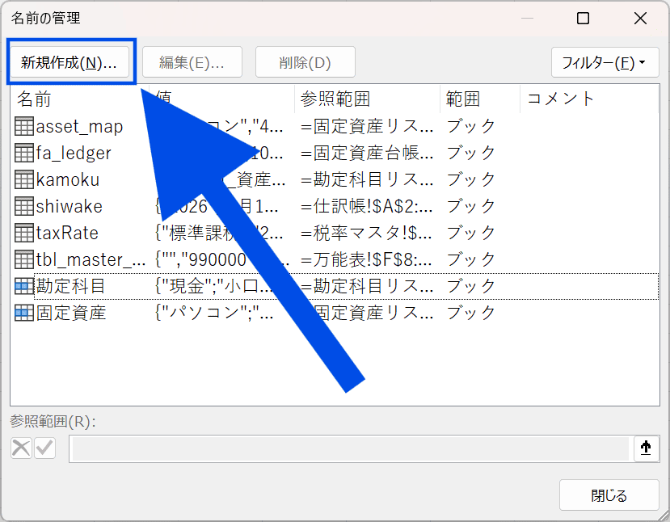Click the kamoku table icon
Viewport: 670px width, 522px height.
coord(23,179)
